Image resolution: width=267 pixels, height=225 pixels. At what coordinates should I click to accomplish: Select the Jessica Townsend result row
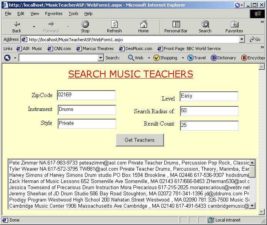(x=129, y=188)
